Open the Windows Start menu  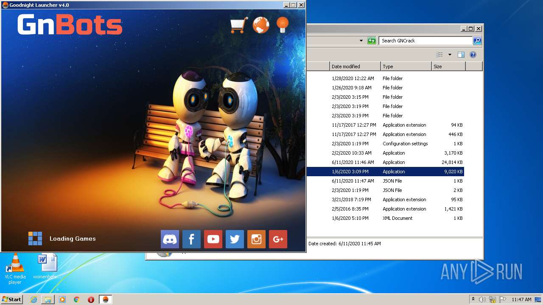12,299
